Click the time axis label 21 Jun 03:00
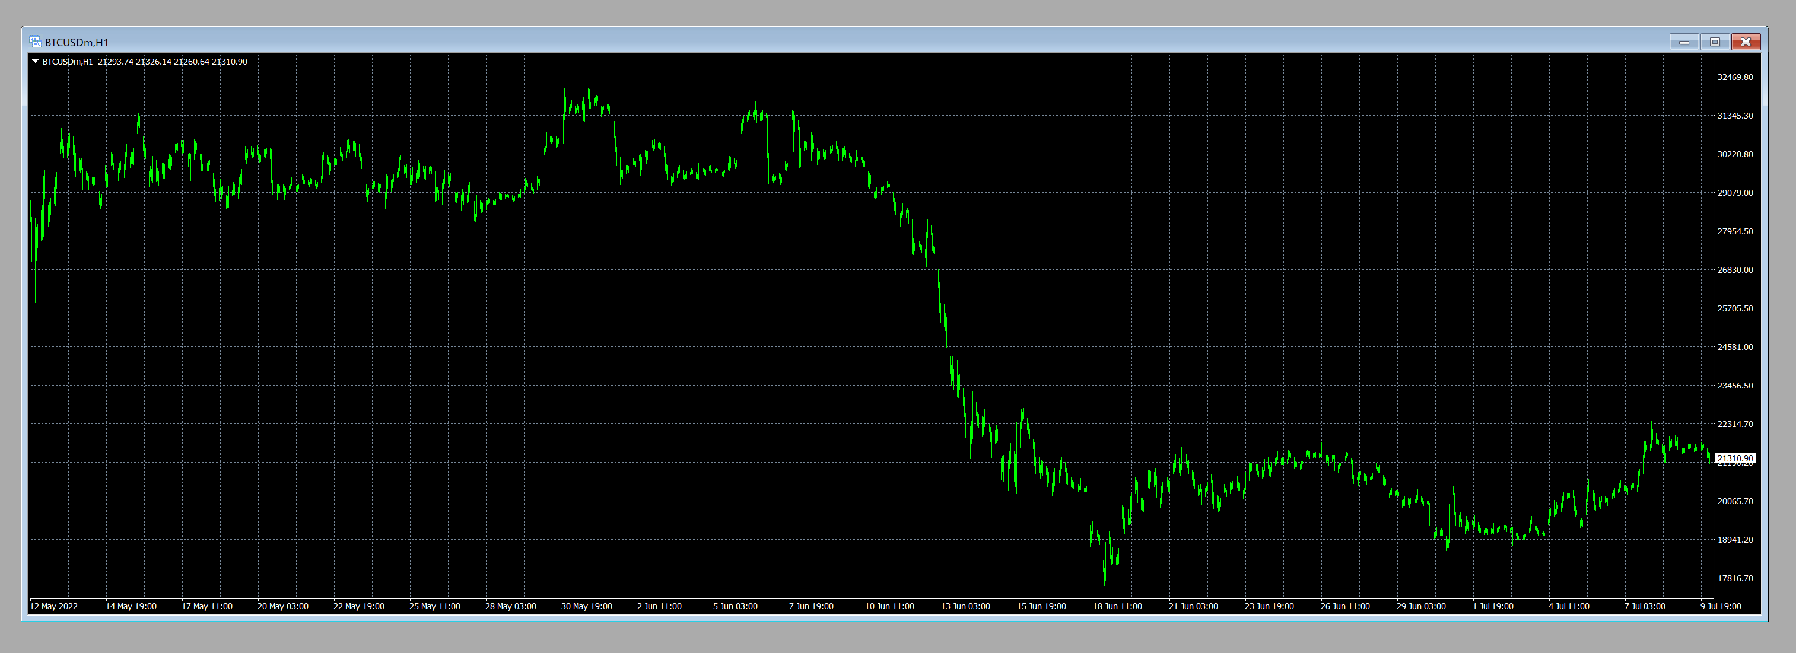 pos(1194,606)
